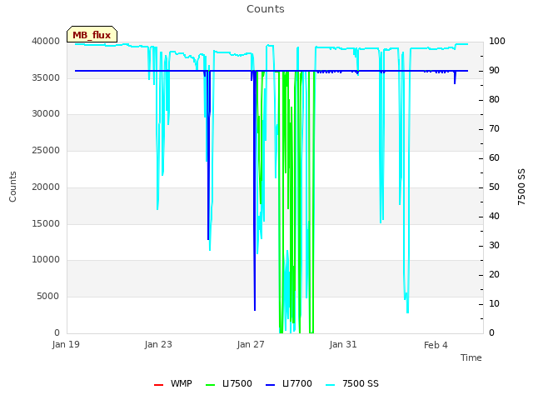Click the 70 right axis label
The height and width of the screenshot is (400, 533).
(x=494, y=128)
